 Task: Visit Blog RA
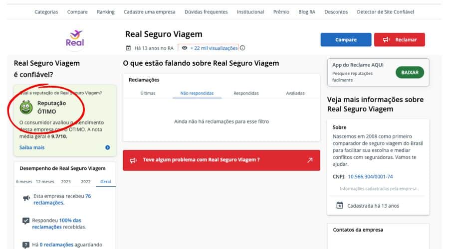(307, 12)
